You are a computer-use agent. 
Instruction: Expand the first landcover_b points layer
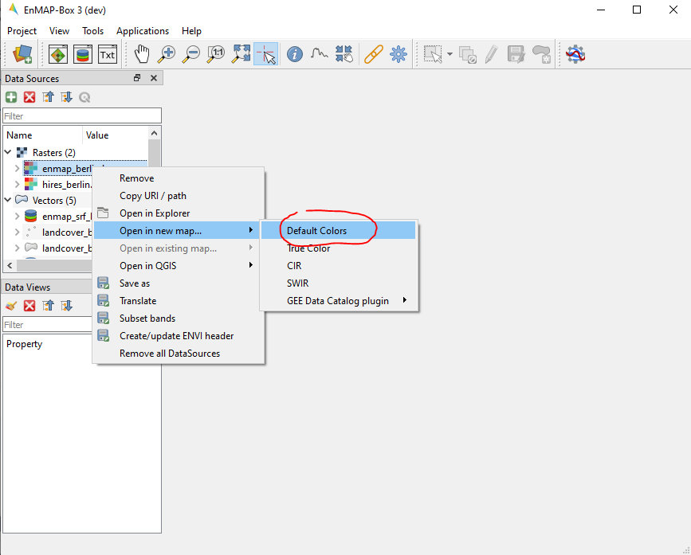click(x=18, y=232)
